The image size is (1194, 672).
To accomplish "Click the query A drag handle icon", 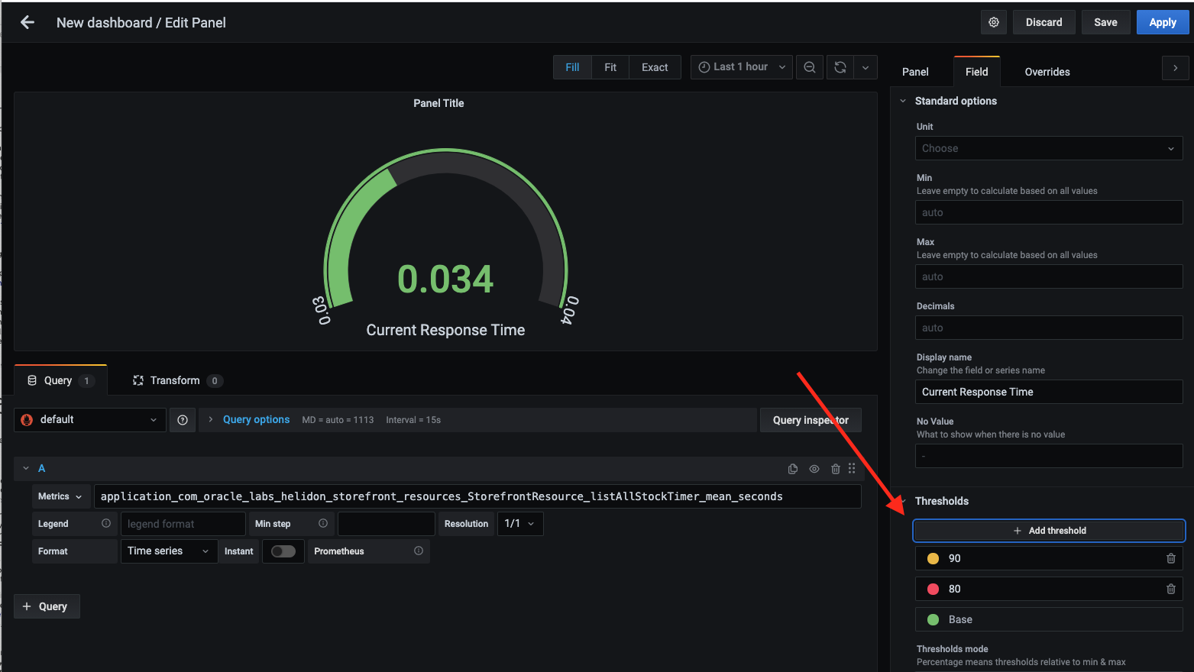I will 852,469.
